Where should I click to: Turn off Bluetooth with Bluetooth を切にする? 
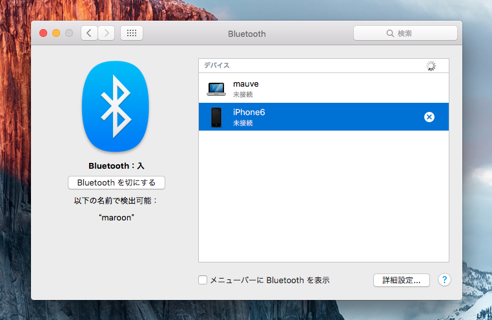(x=116, y=182)
